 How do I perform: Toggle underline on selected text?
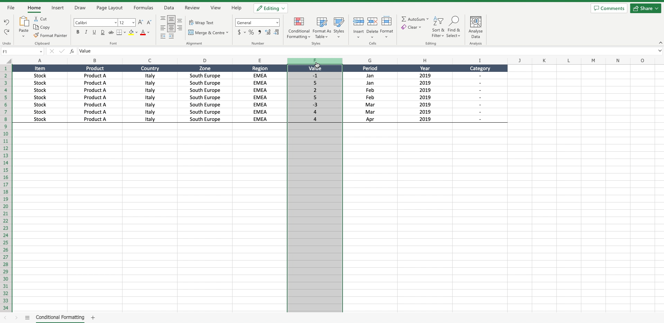94,32
